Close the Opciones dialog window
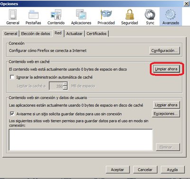190x179 pixels. coord(187,4)
